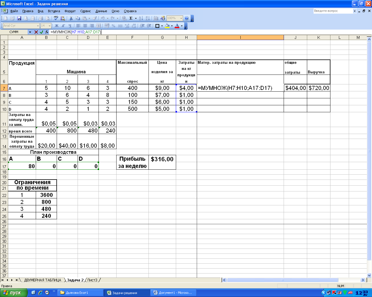The height and width of the screenshot is (297, 372).
Task: Cancel formula entry with the red X
Action: [x=36, y=32]
